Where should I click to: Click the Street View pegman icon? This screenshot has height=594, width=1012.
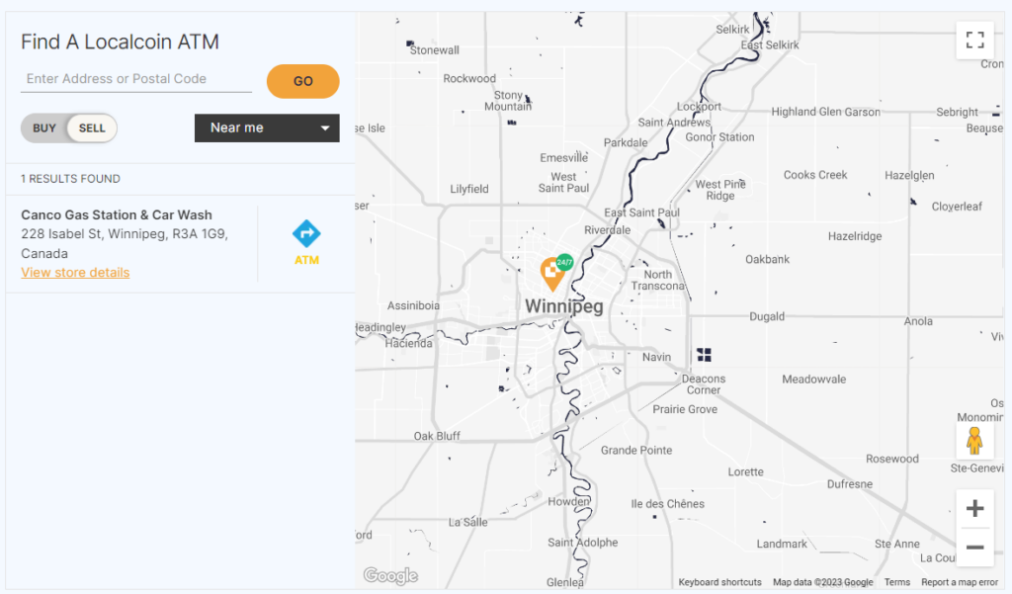[974, 441]
